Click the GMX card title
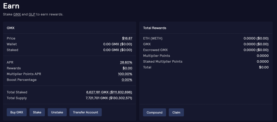The width and height of the screenshot is (277, 122). pos(11,28)
